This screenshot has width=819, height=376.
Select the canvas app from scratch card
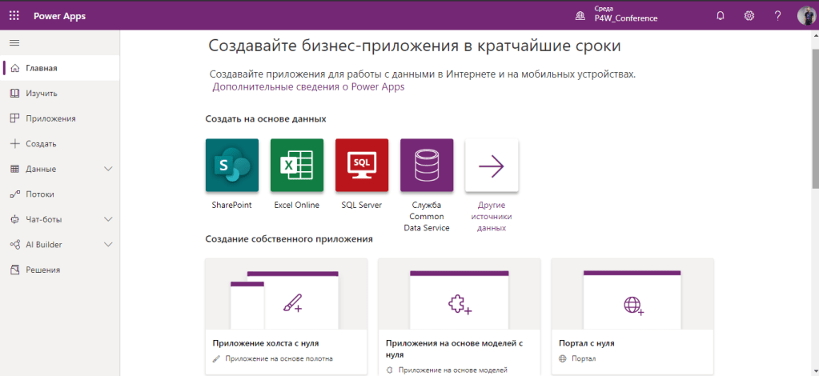click(x=286, y=316)
